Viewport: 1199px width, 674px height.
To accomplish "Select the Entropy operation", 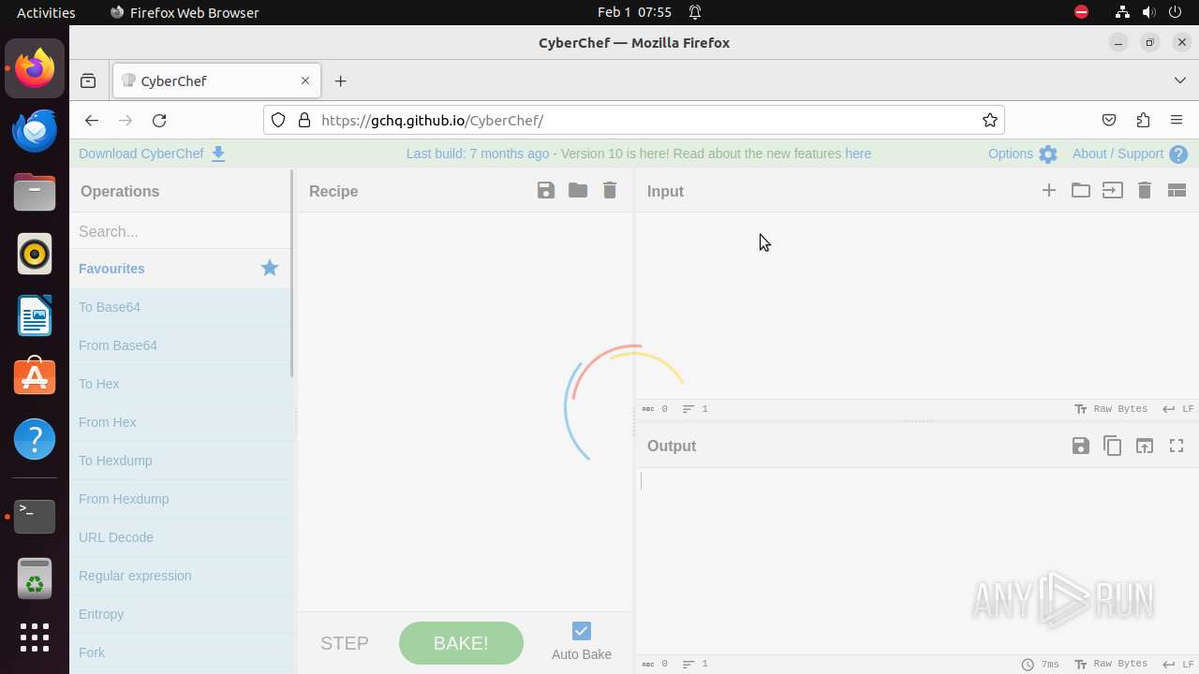I will (181, 614).
